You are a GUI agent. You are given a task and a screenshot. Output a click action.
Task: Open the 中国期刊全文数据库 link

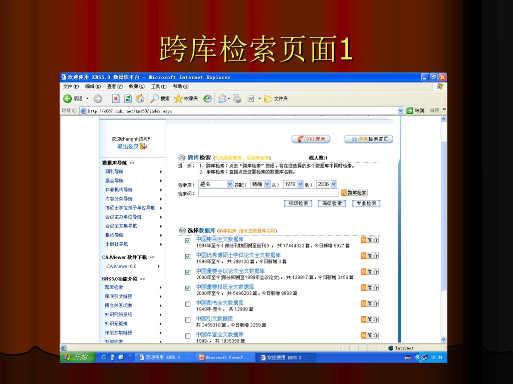tap(220, 239)
